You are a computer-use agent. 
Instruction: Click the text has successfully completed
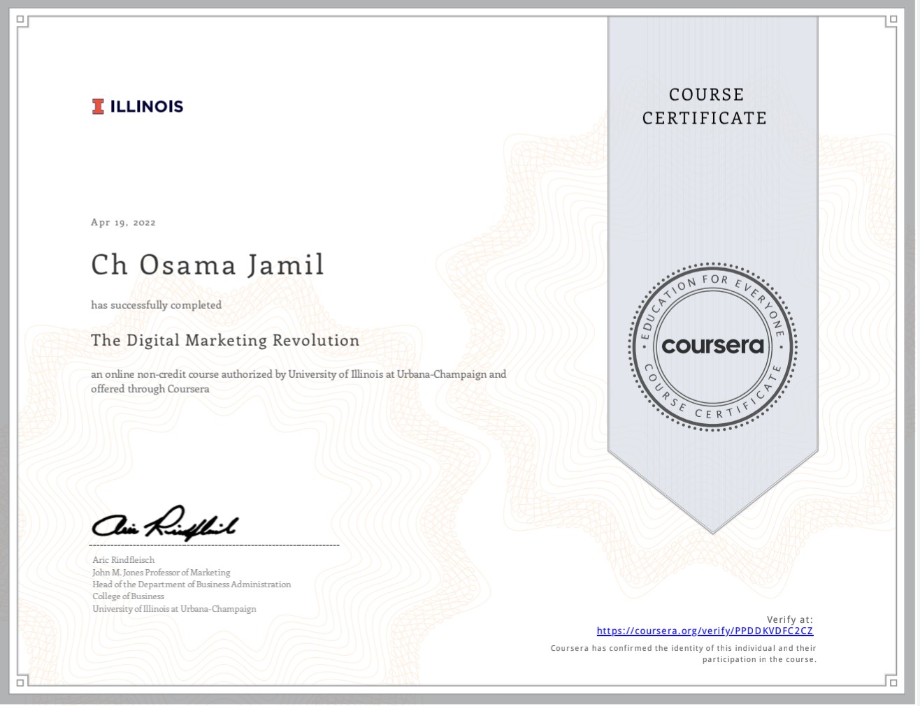pyautogui.click(x=156, y=305)
